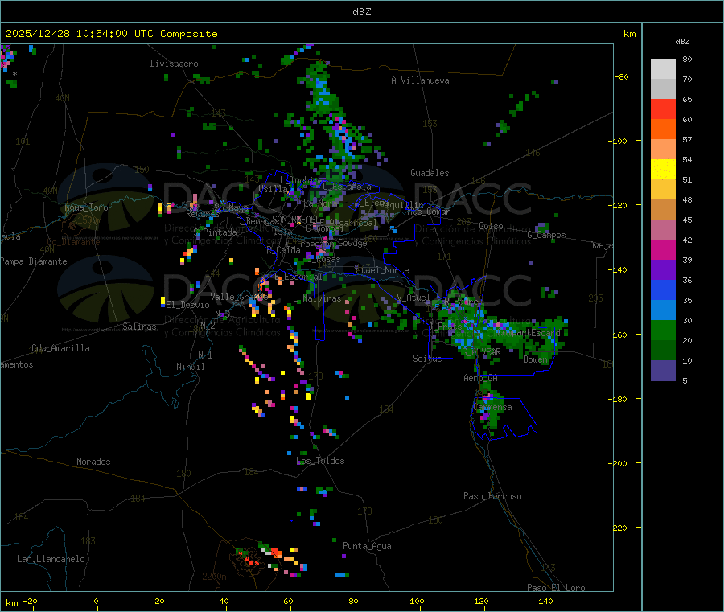Select the orange 57 dBZ legend swatch
Image resolution: width=724 pixels, height=612 pixels.
pos(663,129)
